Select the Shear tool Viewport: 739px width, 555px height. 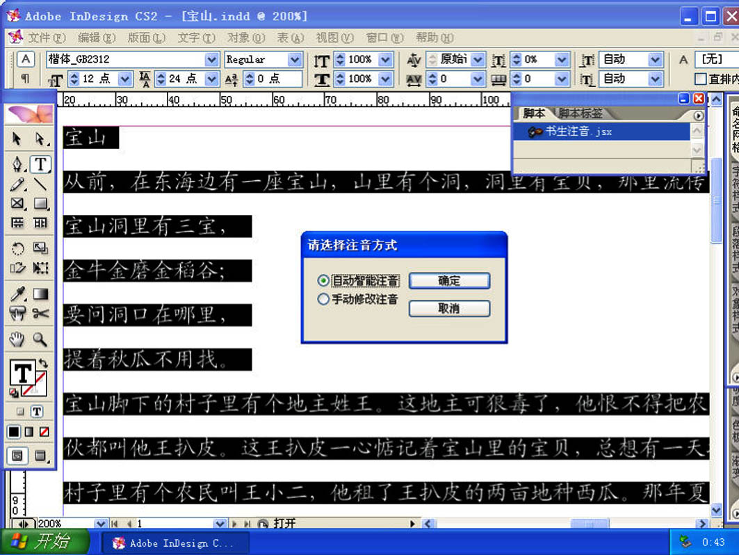coord(17,268)
